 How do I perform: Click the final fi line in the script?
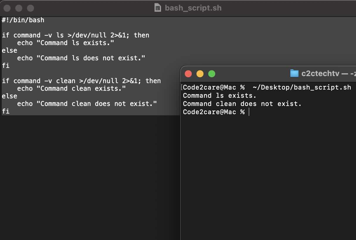[x=6, y=111]
